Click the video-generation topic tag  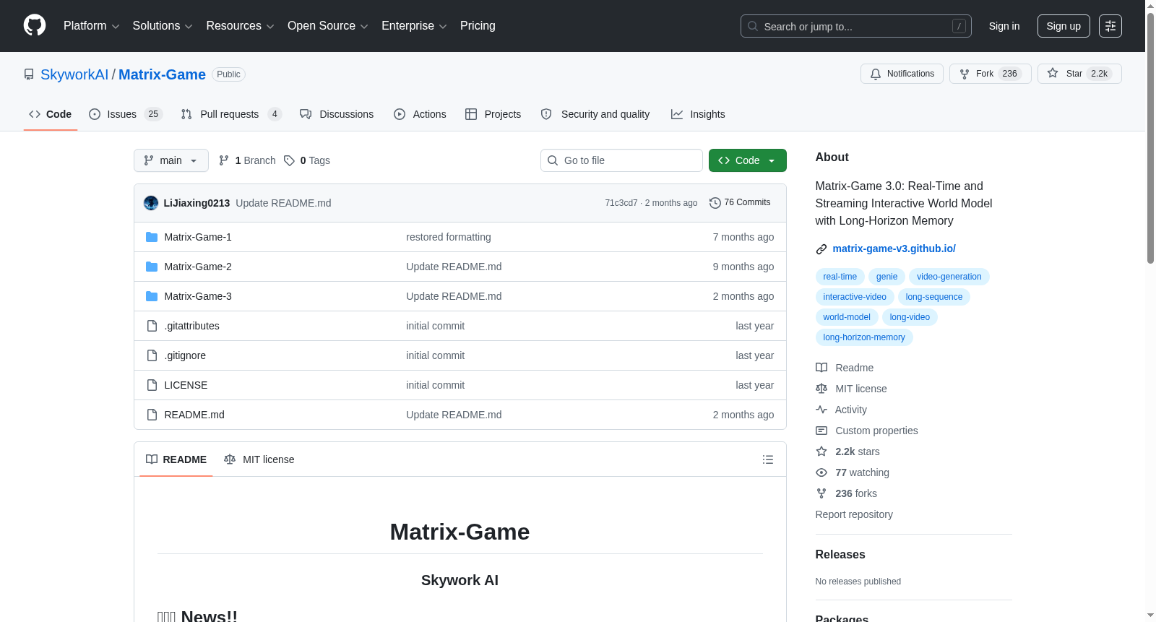(949, 277)
